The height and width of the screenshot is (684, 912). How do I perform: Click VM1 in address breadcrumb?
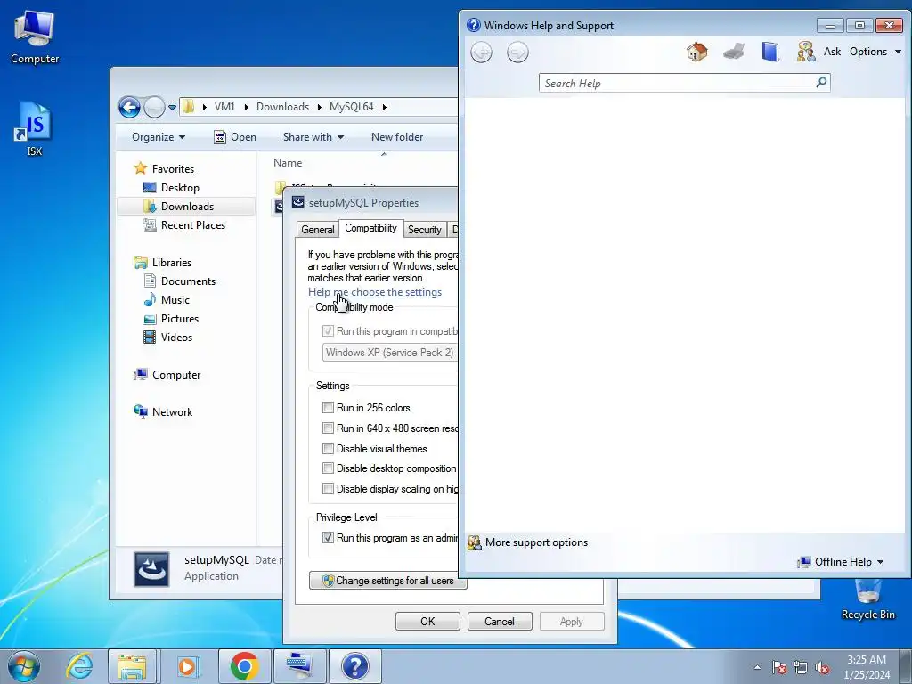224,107
